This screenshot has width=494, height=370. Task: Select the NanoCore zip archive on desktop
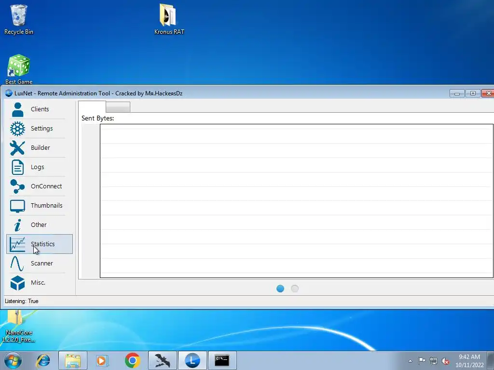click(18, 327)
